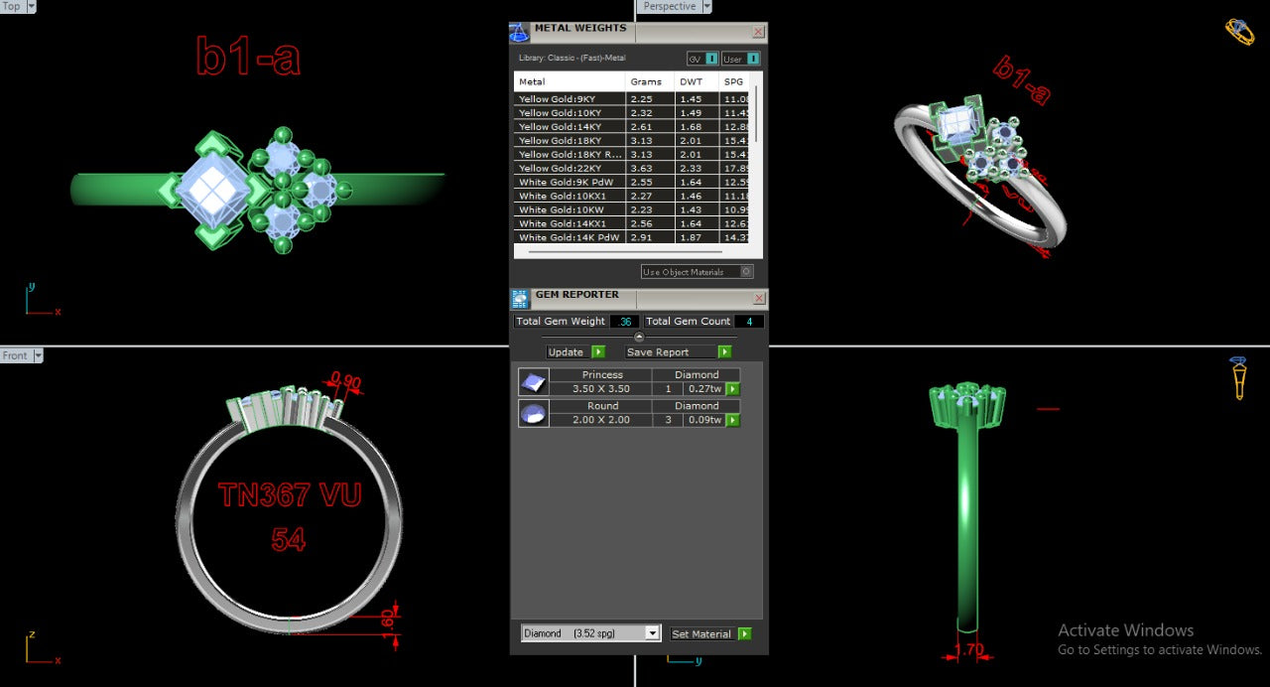Click green arrow next to Update
The width and height of the screenshot is (1270, 687).
point(598,352)
